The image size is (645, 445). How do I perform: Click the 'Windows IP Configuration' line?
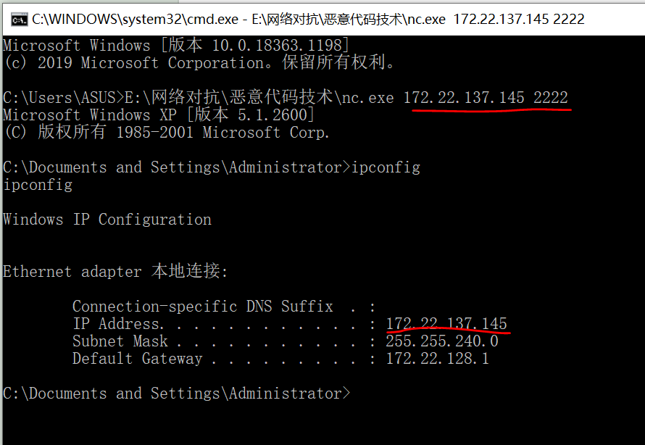[x=107, y=220]
